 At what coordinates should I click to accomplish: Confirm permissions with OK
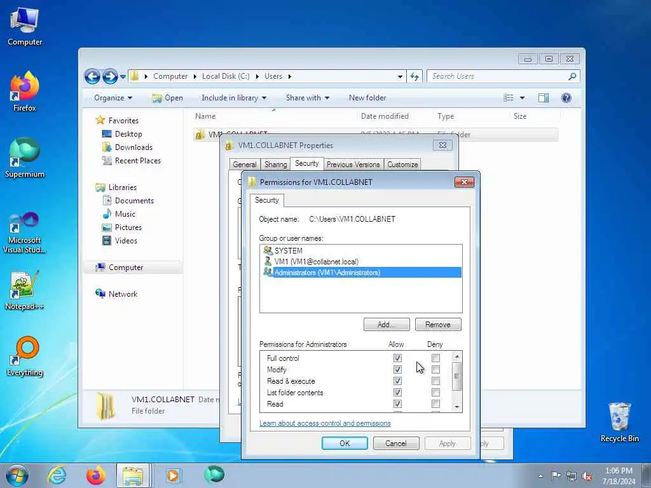[x=345, y=443]
